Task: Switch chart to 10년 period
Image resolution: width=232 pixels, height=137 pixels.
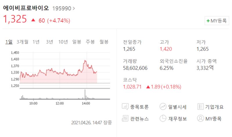Action: click(x=63, y=42)
